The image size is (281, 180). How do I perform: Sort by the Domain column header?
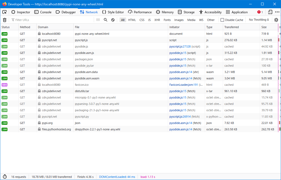55,27
